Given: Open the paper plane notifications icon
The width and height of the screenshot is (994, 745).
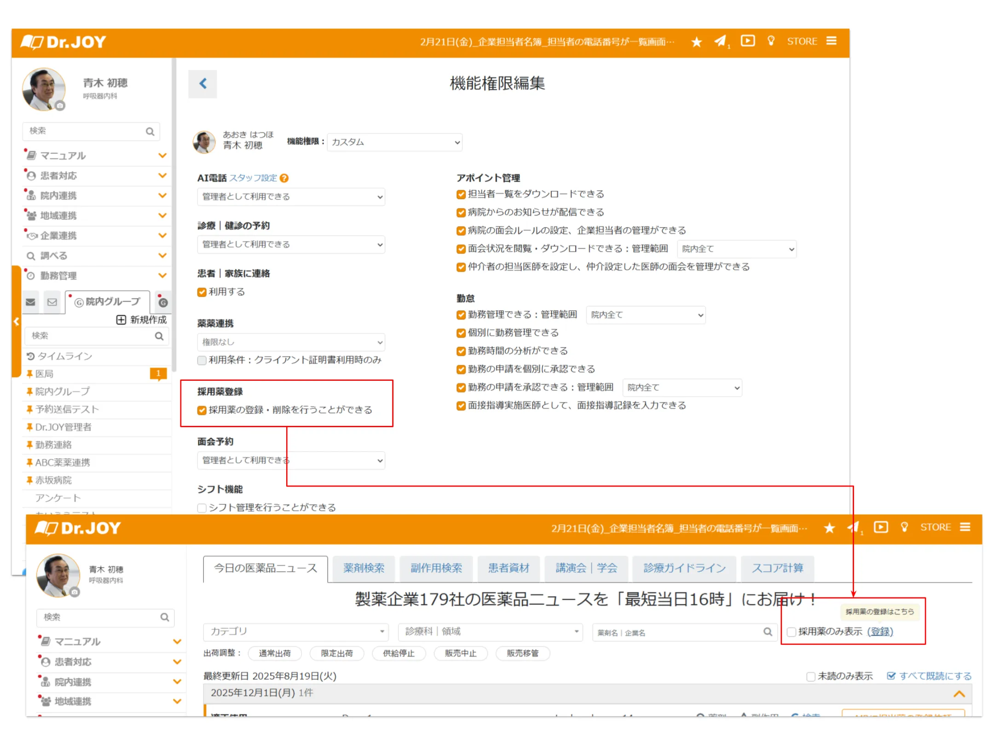Looking at the screenshot, I should (x=720, y=41).
